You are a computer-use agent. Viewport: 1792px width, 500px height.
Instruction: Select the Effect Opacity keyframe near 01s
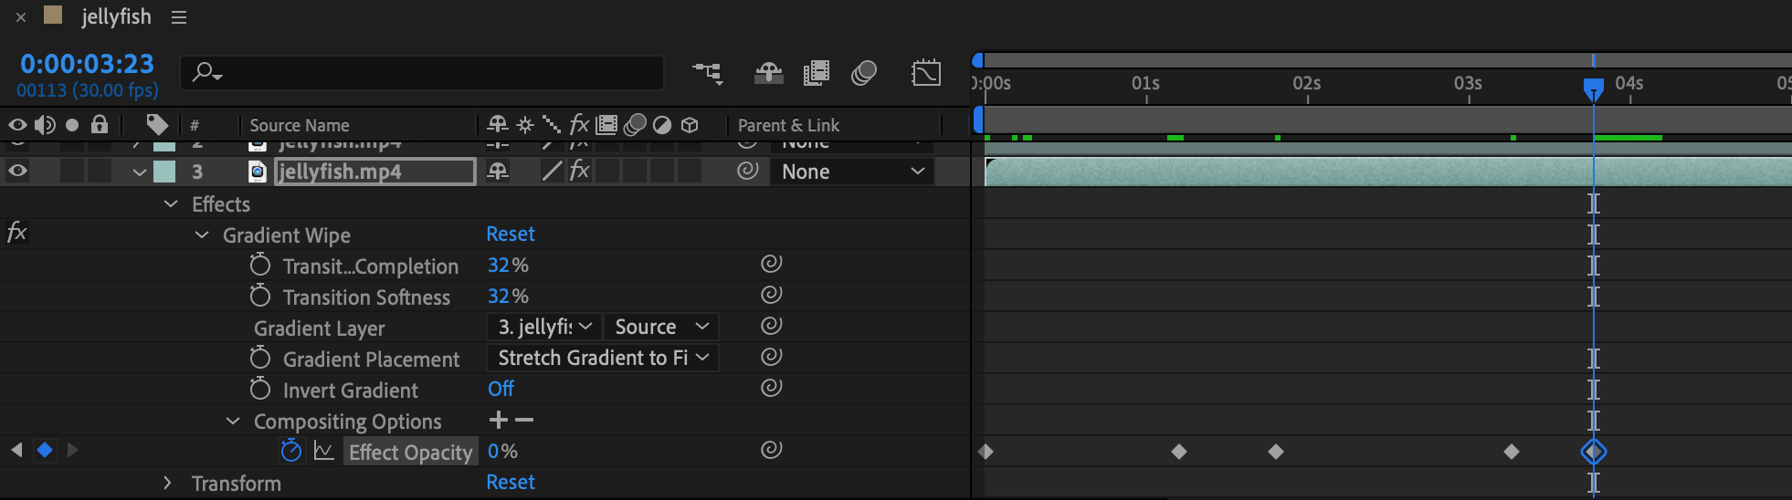pyautogui.click(x=1179, y=452)
